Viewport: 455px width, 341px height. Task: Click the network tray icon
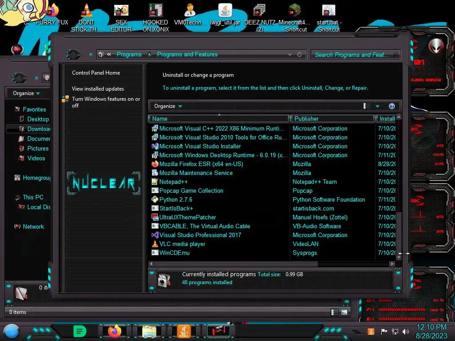pyautogui.click(x=395, y=331)
